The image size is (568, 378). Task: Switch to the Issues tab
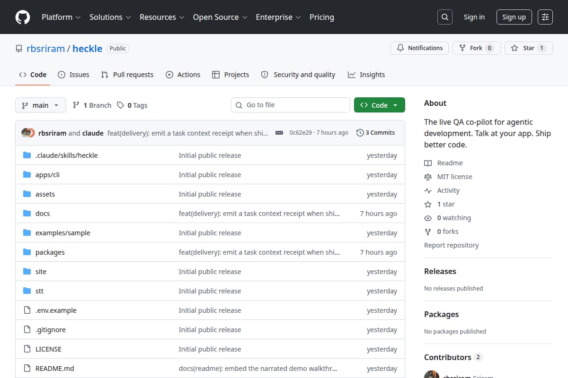click(73, 75)
